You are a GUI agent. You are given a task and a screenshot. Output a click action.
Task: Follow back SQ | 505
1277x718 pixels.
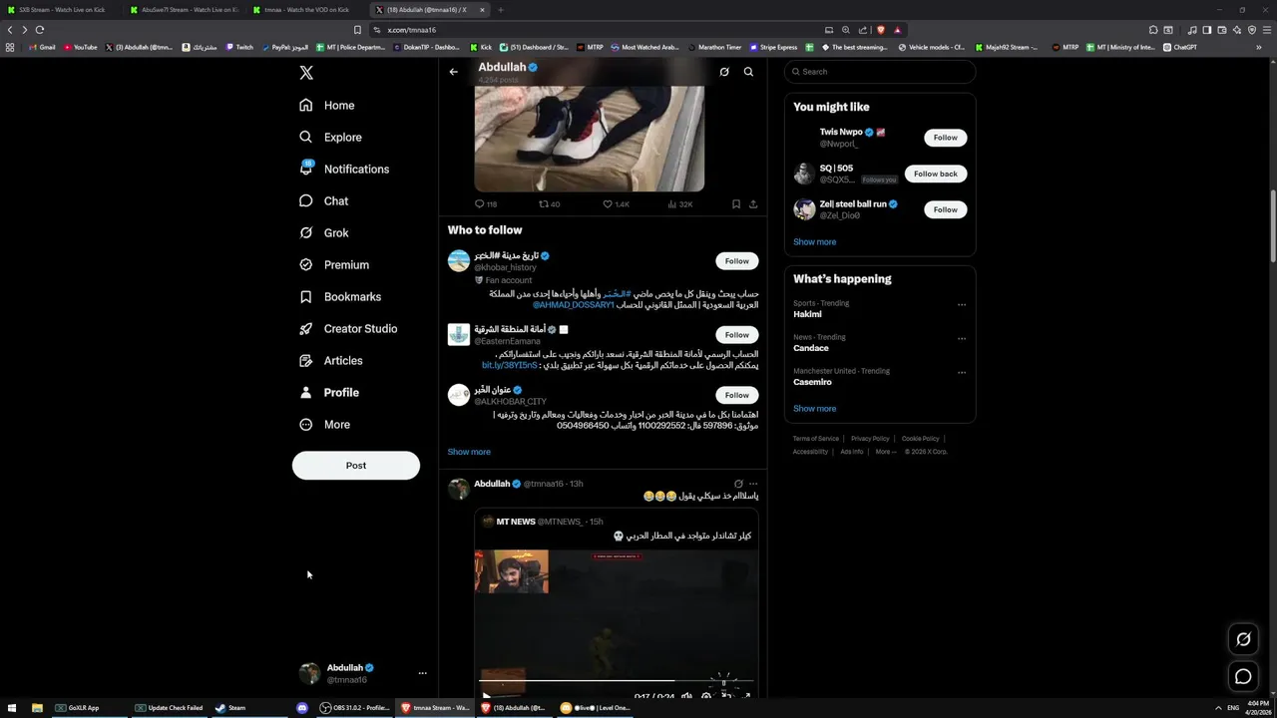(x=936, y=174)
